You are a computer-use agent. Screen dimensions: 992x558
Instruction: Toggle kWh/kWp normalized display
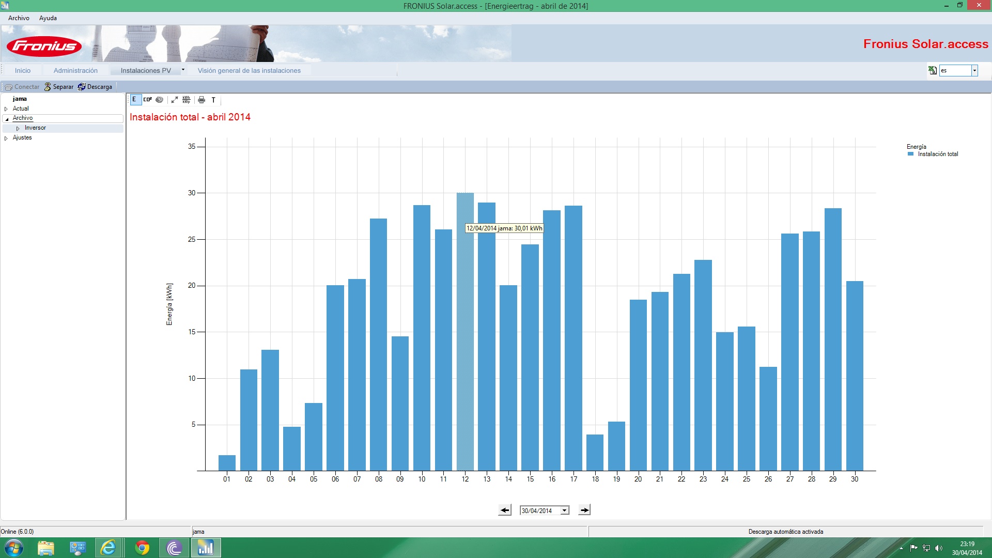(x=187, y=100)
